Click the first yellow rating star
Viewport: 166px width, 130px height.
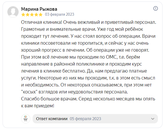(23, 15)
